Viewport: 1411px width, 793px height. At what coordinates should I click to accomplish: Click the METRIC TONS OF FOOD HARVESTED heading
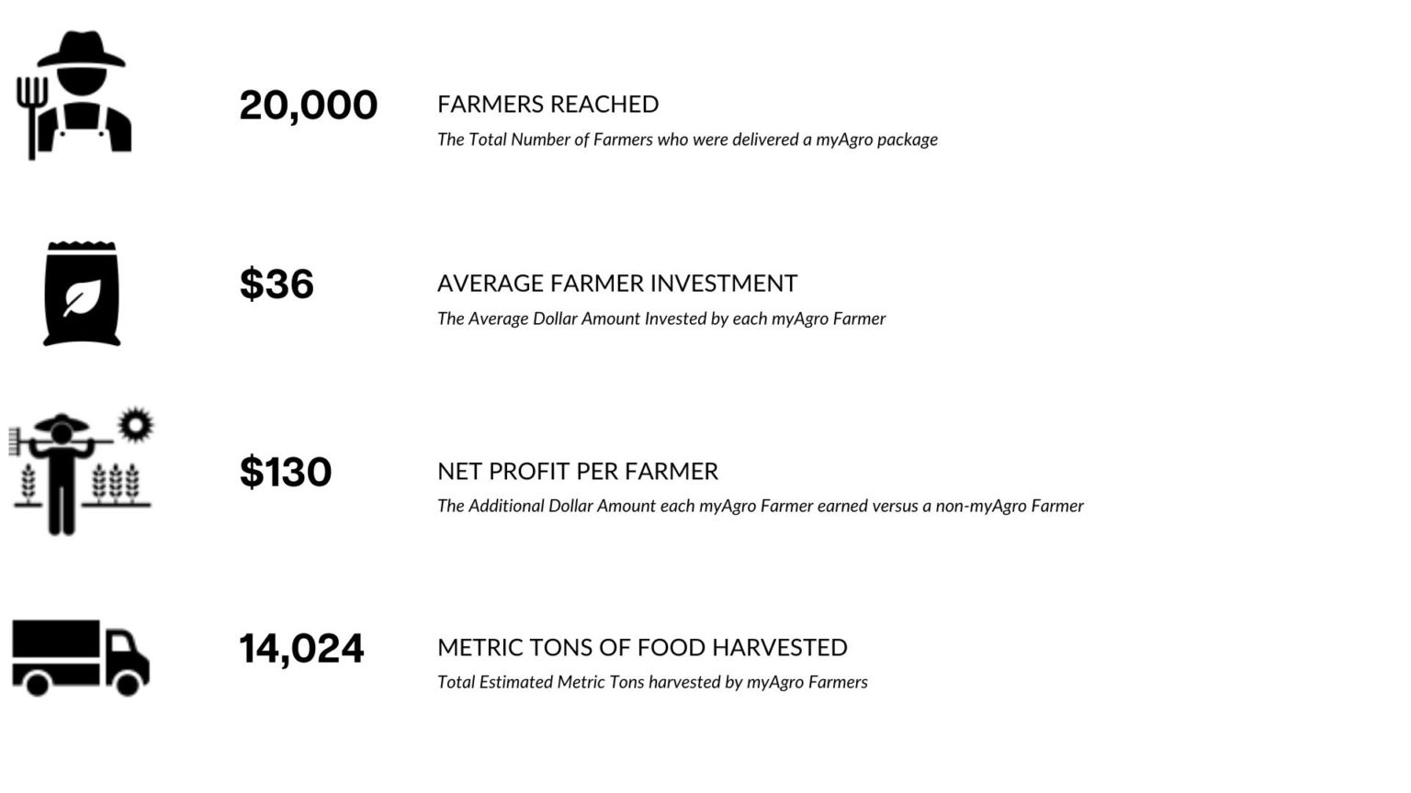tap(642, 647)
